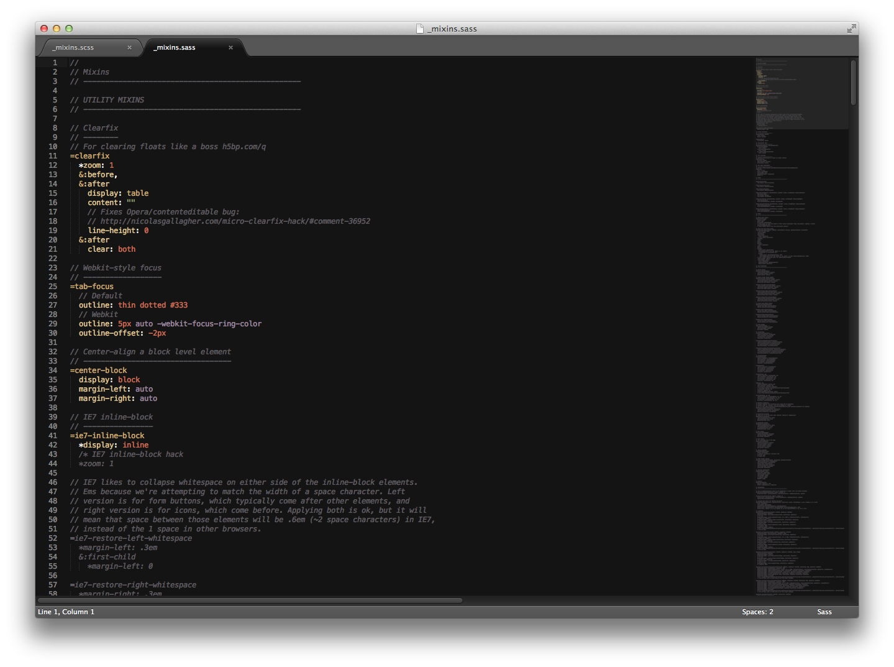The image size is (894, 667).
Task: Click the minimap code overview
Action: point(801,326)
